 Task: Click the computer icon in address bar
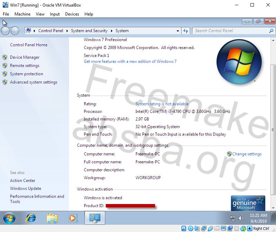coord(28,31)
